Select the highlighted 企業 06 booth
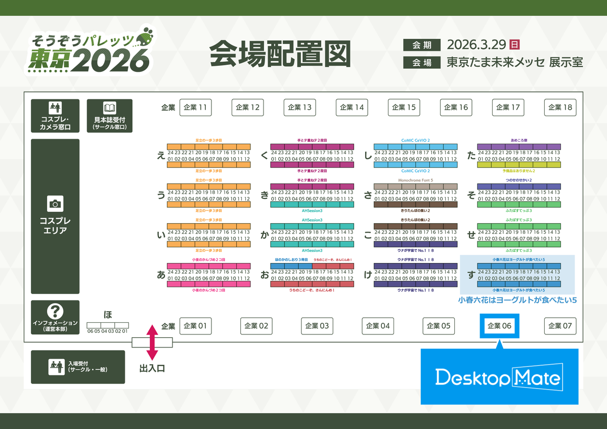607x429 pixels. [499, 326]
